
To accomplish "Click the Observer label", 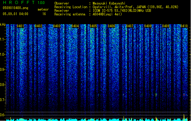I will [x=62, y=3].
